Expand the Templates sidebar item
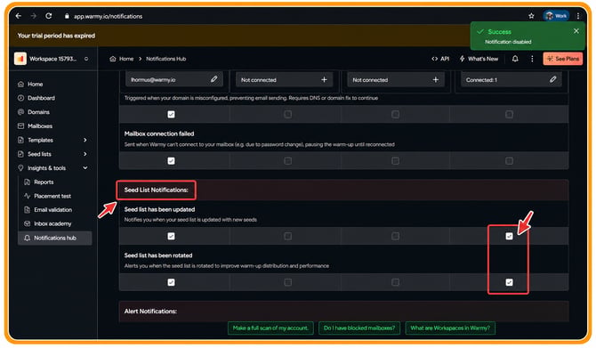596x348 pixels. [x=54, y=140]
